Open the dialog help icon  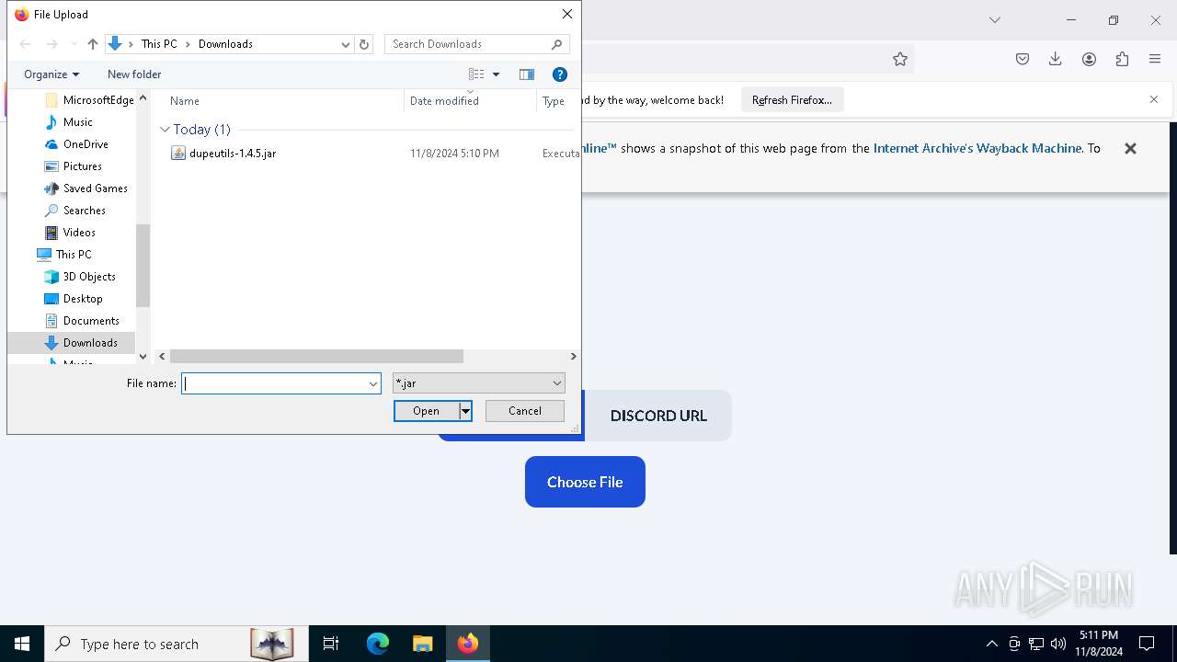559,74
